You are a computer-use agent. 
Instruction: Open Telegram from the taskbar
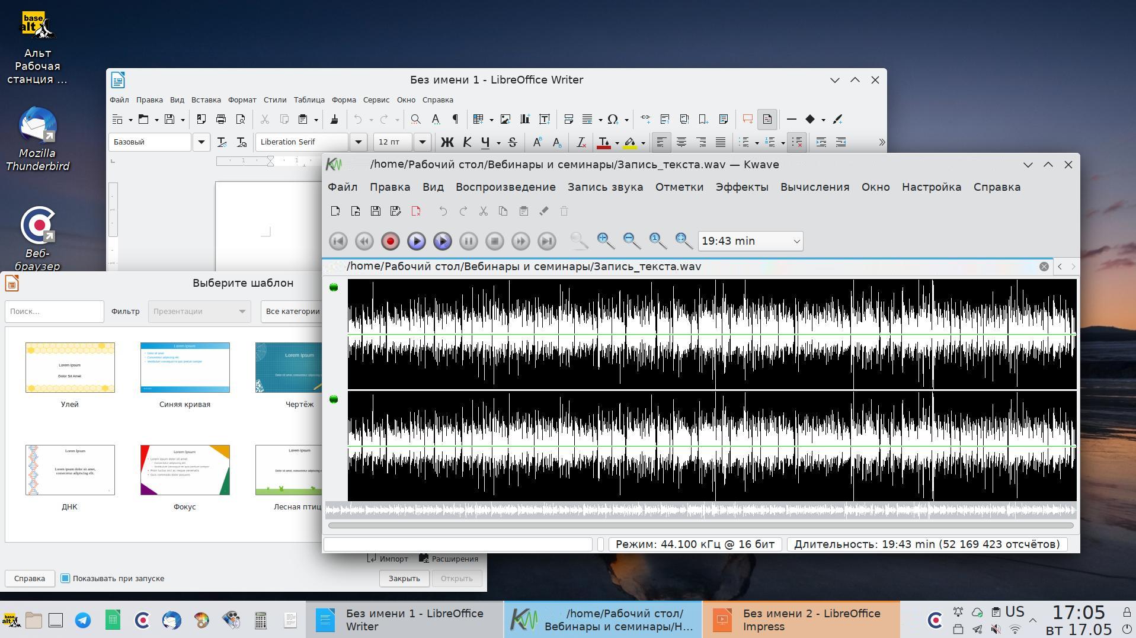tap(83, 620)
